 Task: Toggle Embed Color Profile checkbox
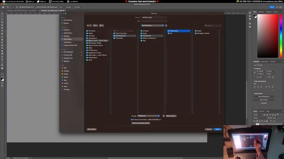pyautogui.click(x=132, y=120)
